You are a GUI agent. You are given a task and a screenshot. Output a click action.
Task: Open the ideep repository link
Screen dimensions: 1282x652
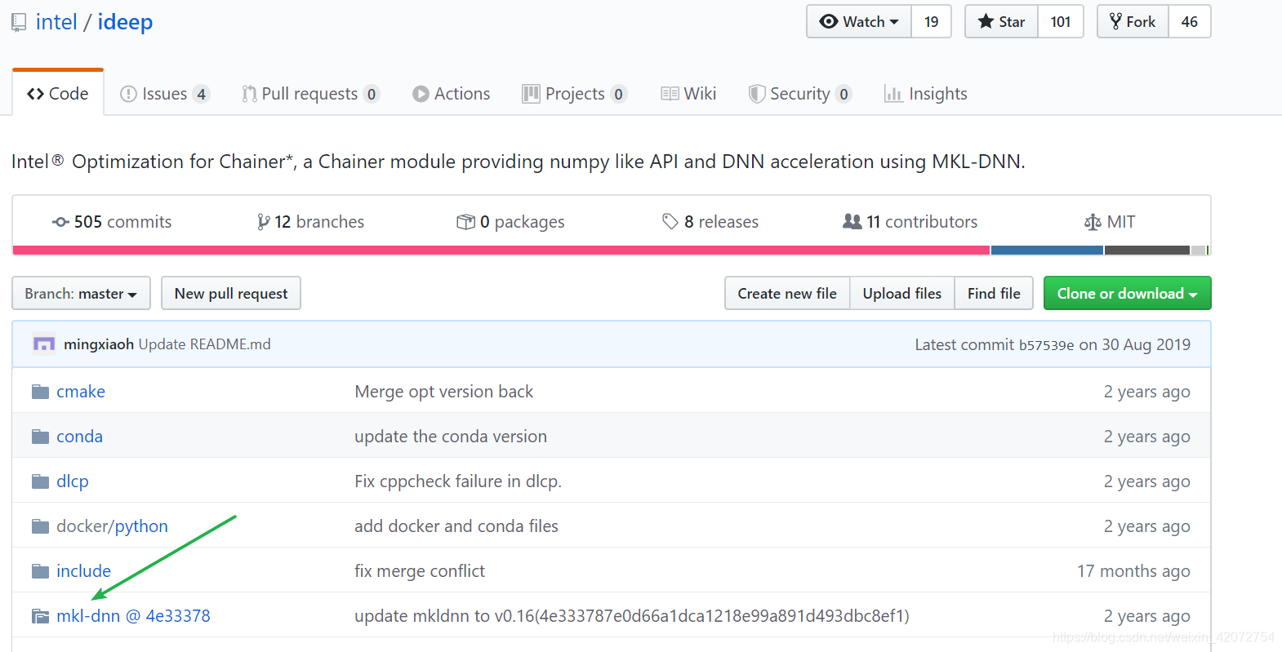[x=125, y=22]
